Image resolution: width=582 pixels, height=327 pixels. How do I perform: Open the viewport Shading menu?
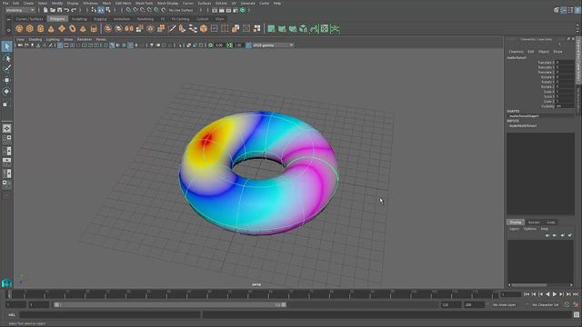pos(35,39)
